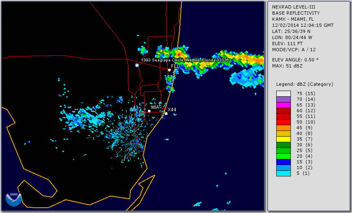Click the 'X44' map label

[172, 110]
